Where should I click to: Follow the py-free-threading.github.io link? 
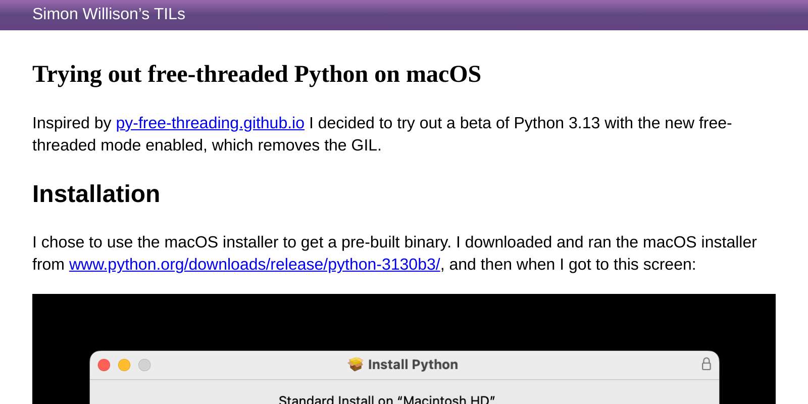coord(210,123)
